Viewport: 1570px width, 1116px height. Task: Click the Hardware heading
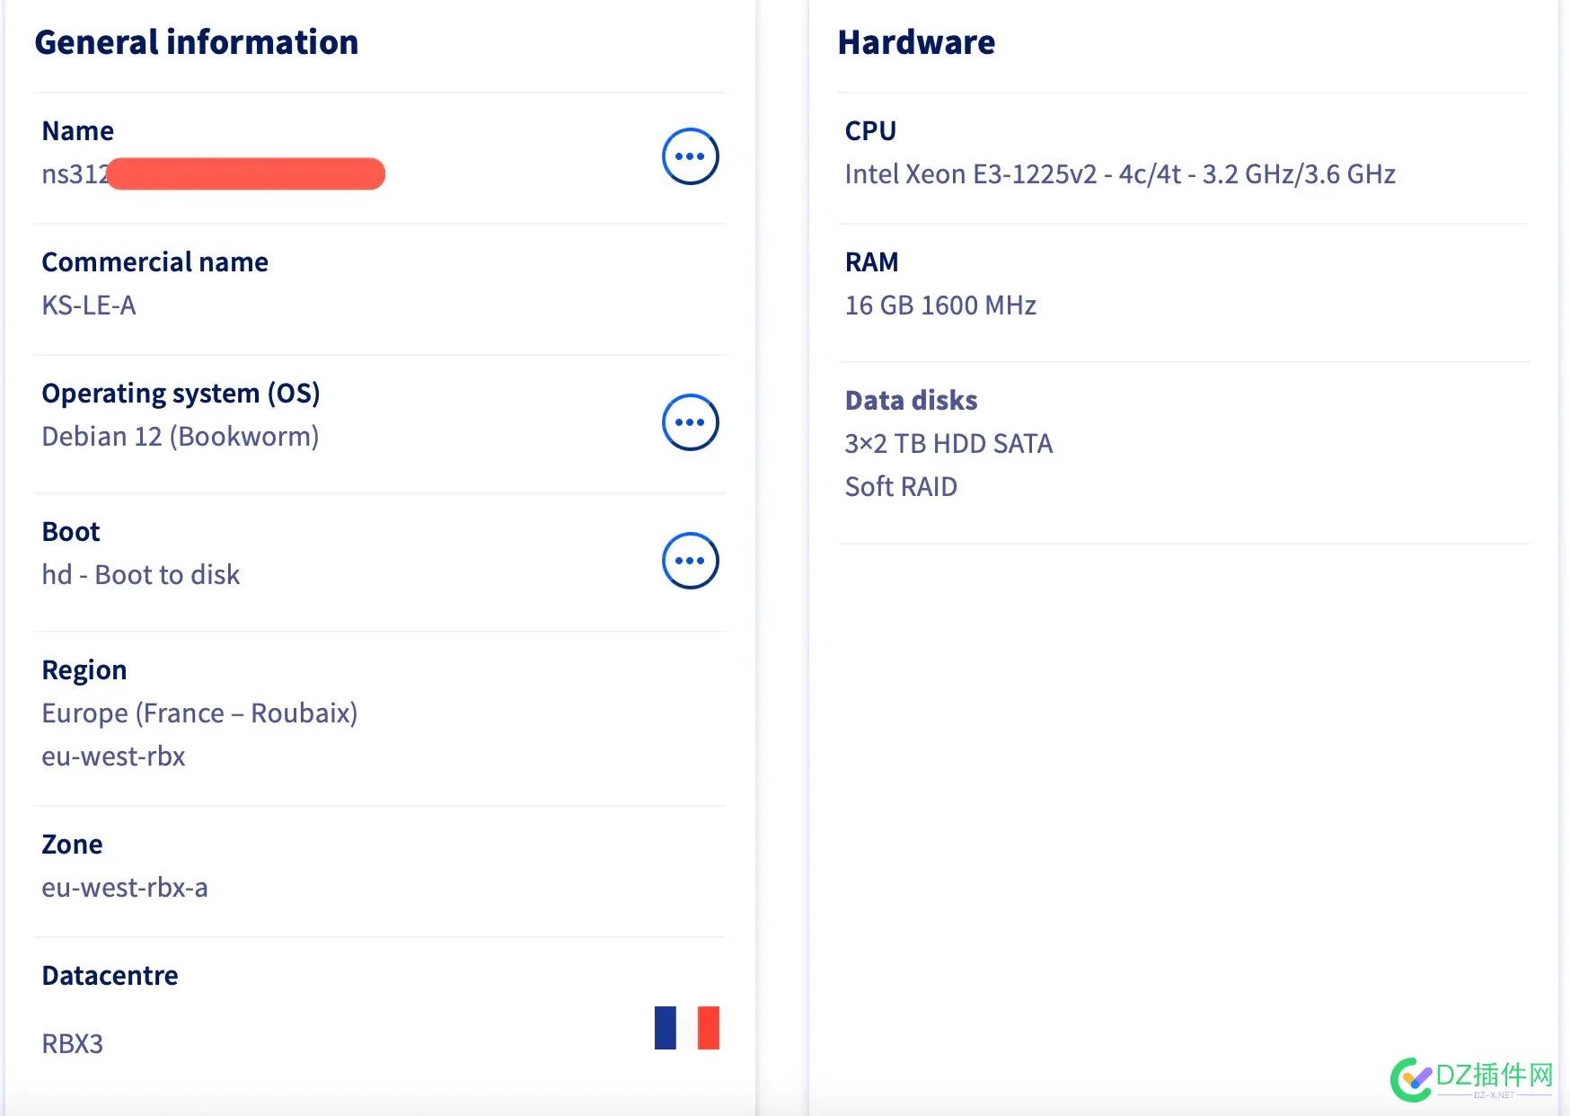[916, 42]
